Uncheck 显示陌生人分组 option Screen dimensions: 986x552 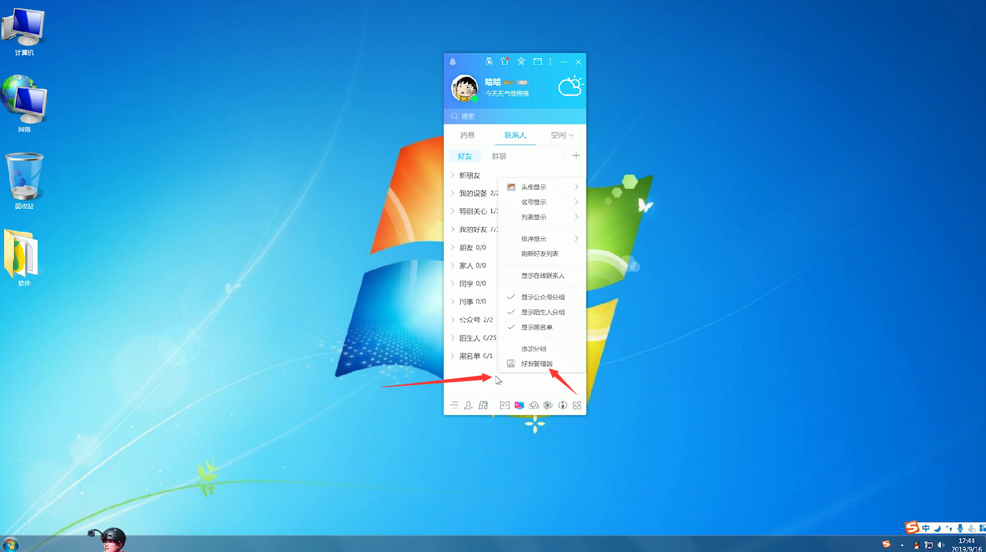tap(542, 312)
